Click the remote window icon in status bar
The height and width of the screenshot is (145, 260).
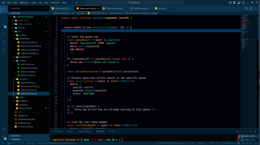(3, 143)
